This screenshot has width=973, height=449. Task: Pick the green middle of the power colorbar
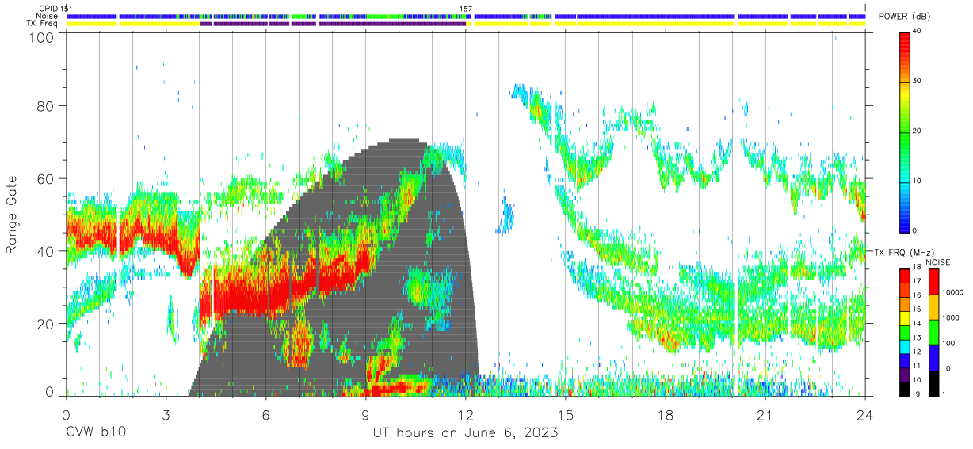point(905,131)
